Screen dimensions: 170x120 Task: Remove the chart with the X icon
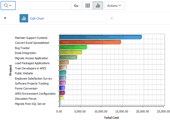pos(112,18)
